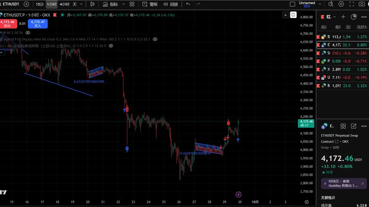
Task: Select the watchlist row showing 1,015
Action: tap(343, 86)
